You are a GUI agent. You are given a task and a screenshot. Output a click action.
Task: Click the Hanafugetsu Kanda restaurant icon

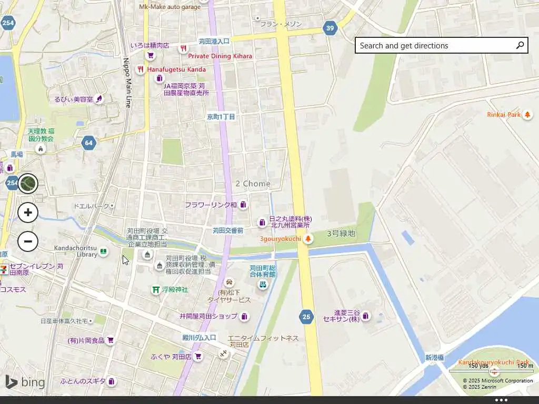(140, 69)
